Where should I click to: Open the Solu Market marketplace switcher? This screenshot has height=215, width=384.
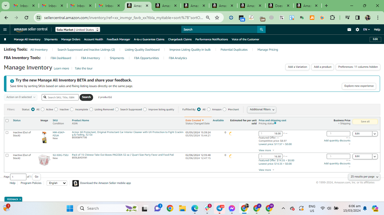[78, 29]
